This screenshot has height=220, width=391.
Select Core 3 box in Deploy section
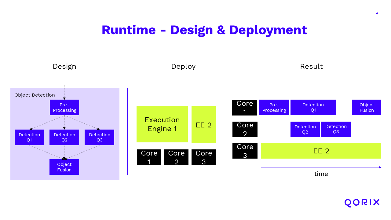(203, 157)
